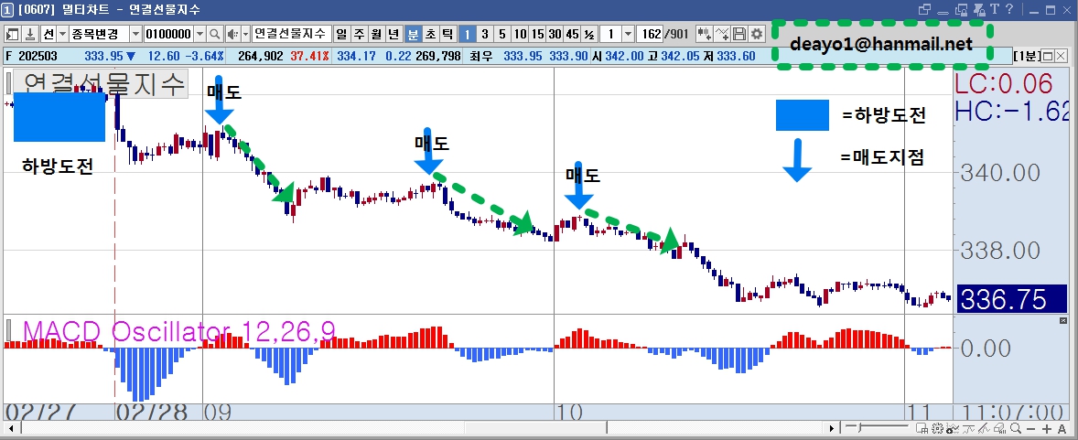Click the T font icon in title bar
1078x440 pixels.
pos(994,9)
